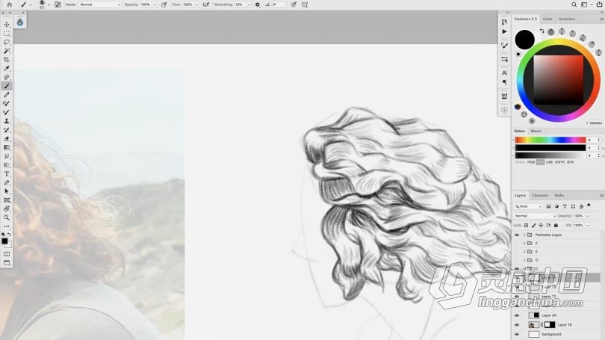The height and width of the screenshot is (340, 605).
Task: Hide the background layer
Action: pos(517,334)
